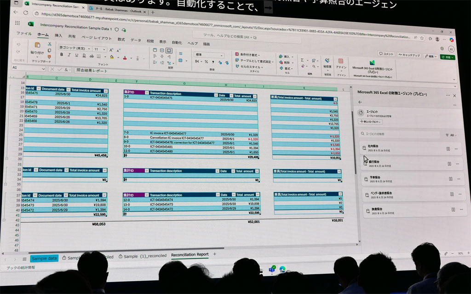The height and width of the screenshot is (294, 471).
Task: Pause the ベンダー請求書照合 agent
Action: coord(452,194)
